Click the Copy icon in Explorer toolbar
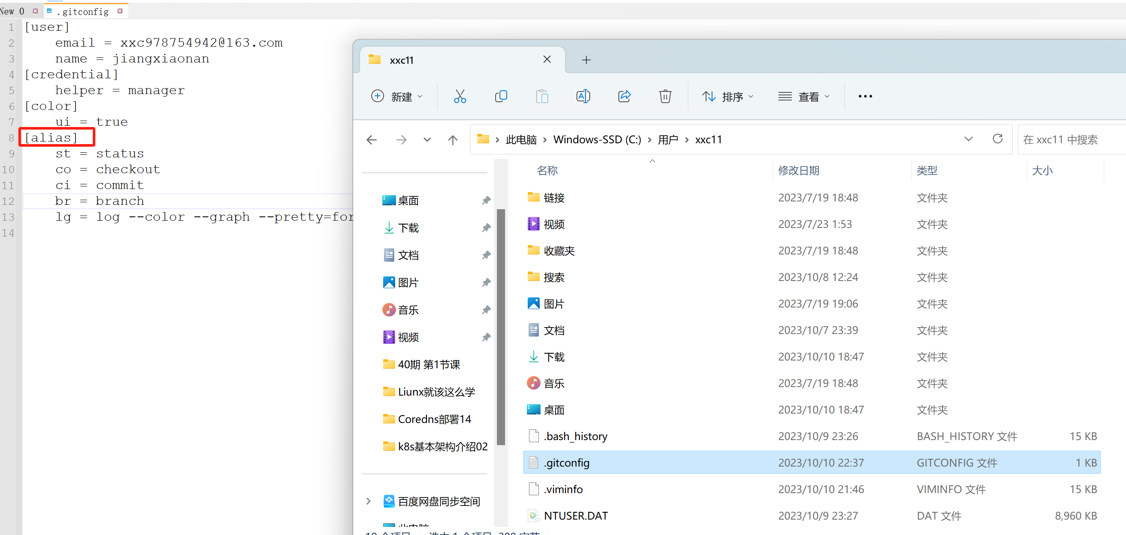This screenshot has width=1126, height=535. tap(501, 96)
